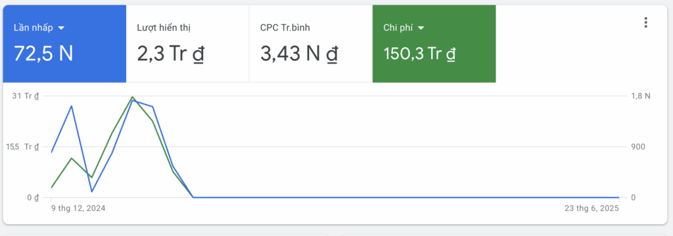
Task: Select the Lượt hiển thị metric card
Action: point(187,44)
